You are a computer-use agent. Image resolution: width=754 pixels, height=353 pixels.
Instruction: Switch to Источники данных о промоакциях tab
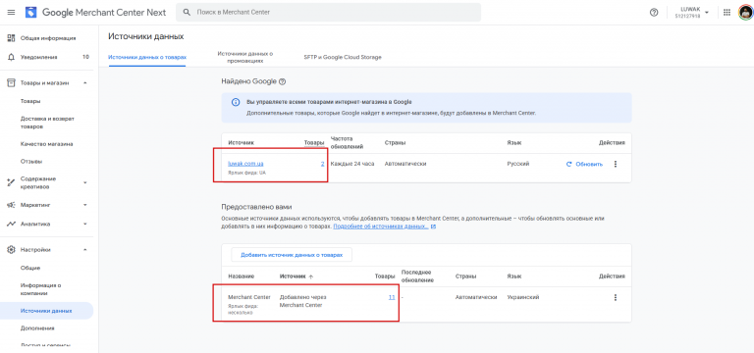tap(245, 57)
